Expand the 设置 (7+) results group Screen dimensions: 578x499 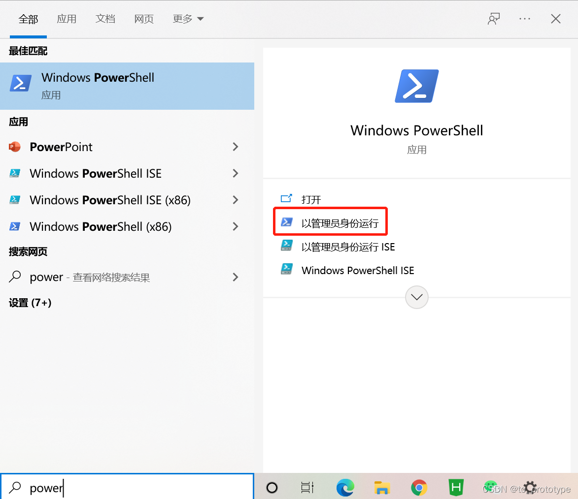pos(30,303)
